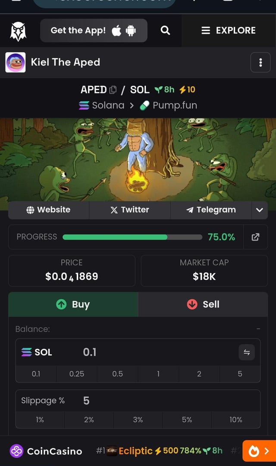Choose 2% slippage option

coord(89,420)
